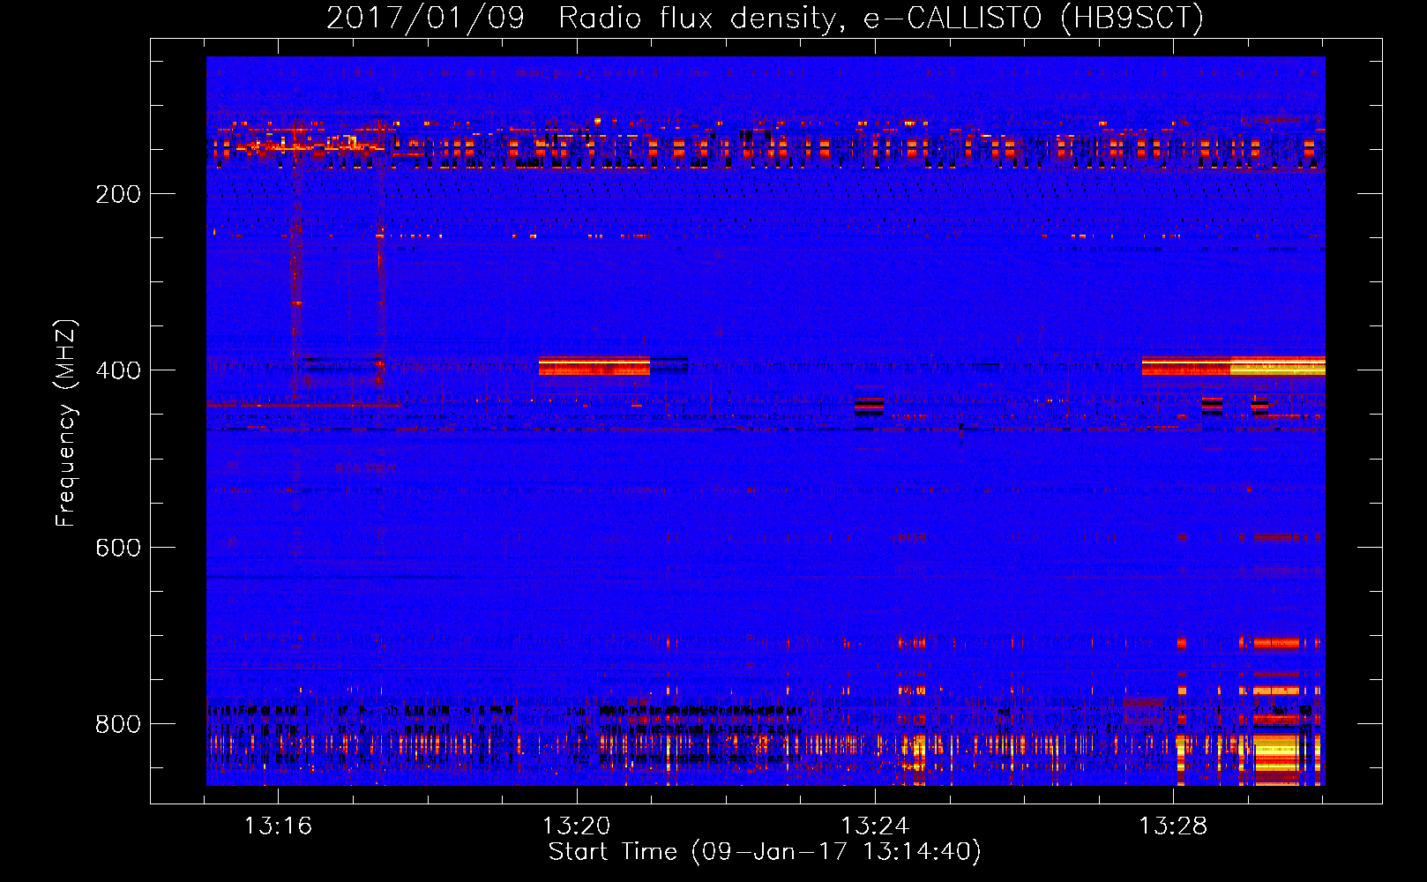Viewport: 1427px width, 882px height.
Task: Click the plot title '2017/01/09 Radio flux density'
Action: [580, 19]
